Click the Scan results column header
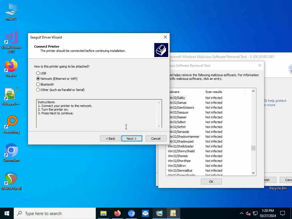Viewport: 292px width, 219px height. click(224, 92)
